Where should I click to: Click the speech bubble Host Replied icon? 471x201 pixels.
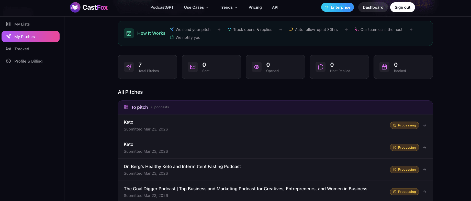click(320, 67)
